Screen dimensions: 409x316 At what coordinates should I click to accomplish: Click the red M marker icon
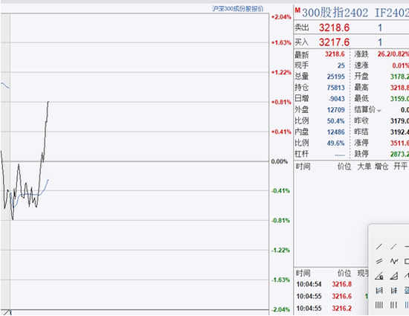(297, 10)
